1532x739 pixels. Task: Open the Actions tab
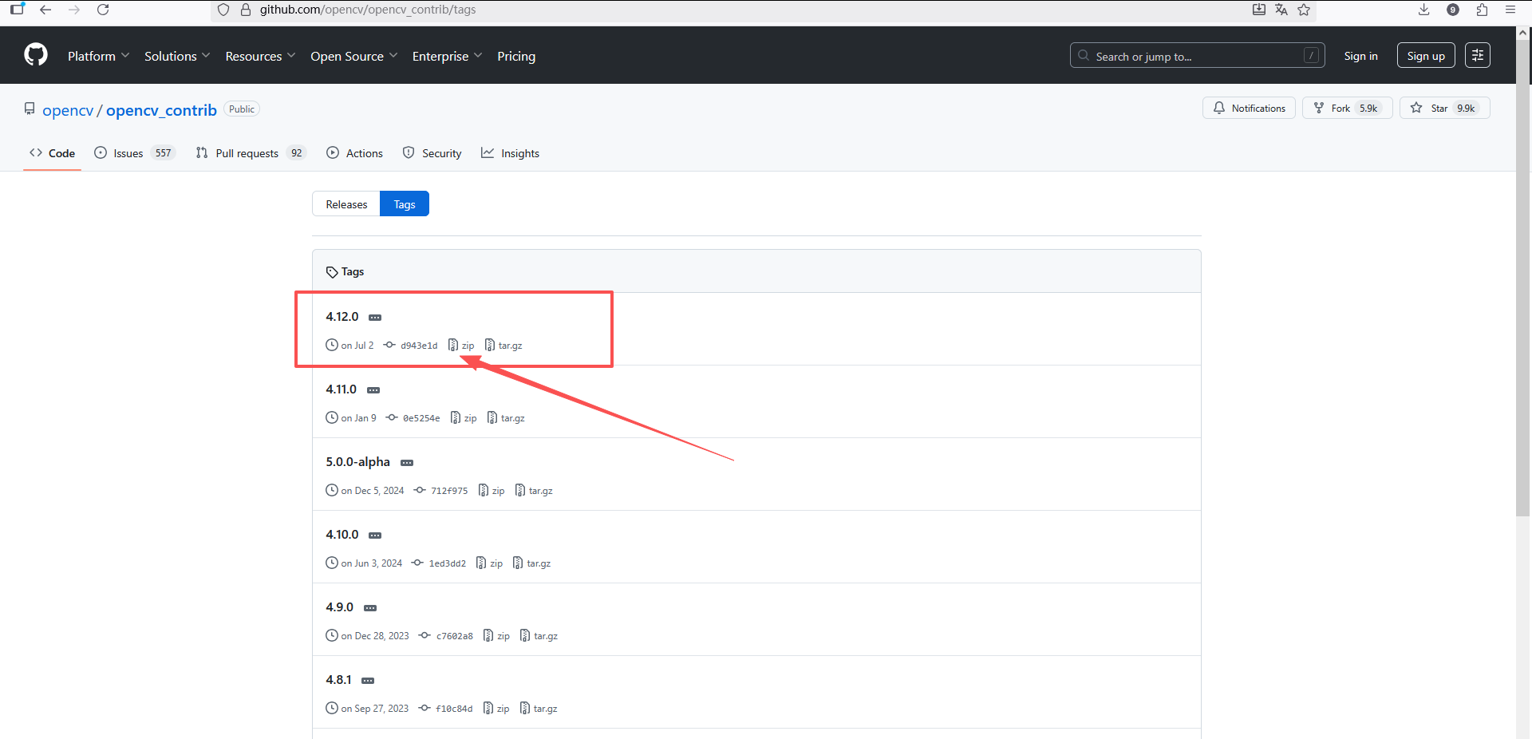[x=354, y=153]
